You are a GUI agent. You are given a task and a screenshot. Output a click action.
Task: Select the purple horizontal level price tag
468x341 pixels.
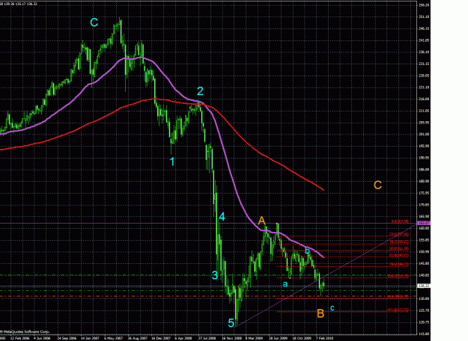(424, 223)
